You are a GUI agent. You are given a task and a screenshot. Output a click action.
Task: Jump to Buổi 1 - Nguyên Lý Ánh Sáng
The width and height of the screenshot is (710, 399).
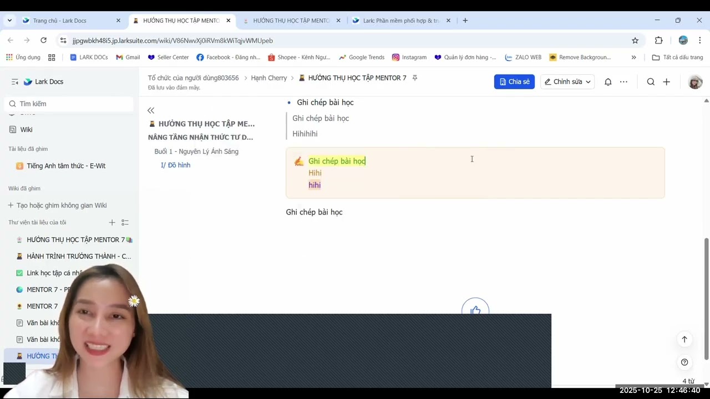pos(196,151)
